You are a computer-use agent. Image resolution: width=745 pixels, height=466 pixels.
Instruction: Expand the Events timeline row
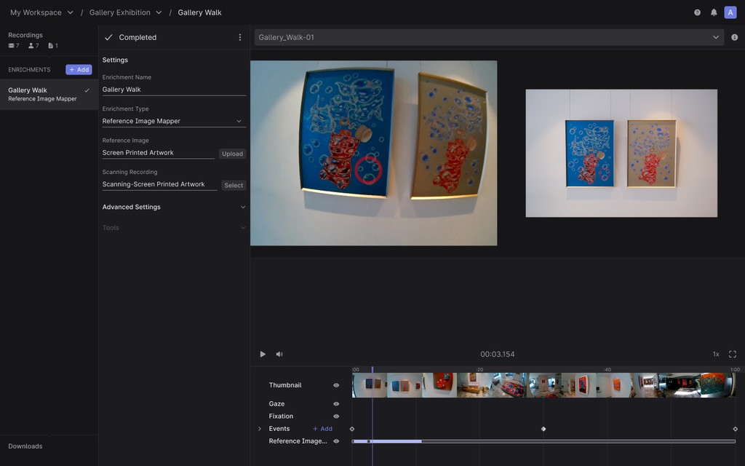pos(260,428)
